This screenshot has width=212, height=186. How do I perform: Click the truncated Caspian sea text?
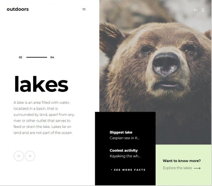(125, 138)
